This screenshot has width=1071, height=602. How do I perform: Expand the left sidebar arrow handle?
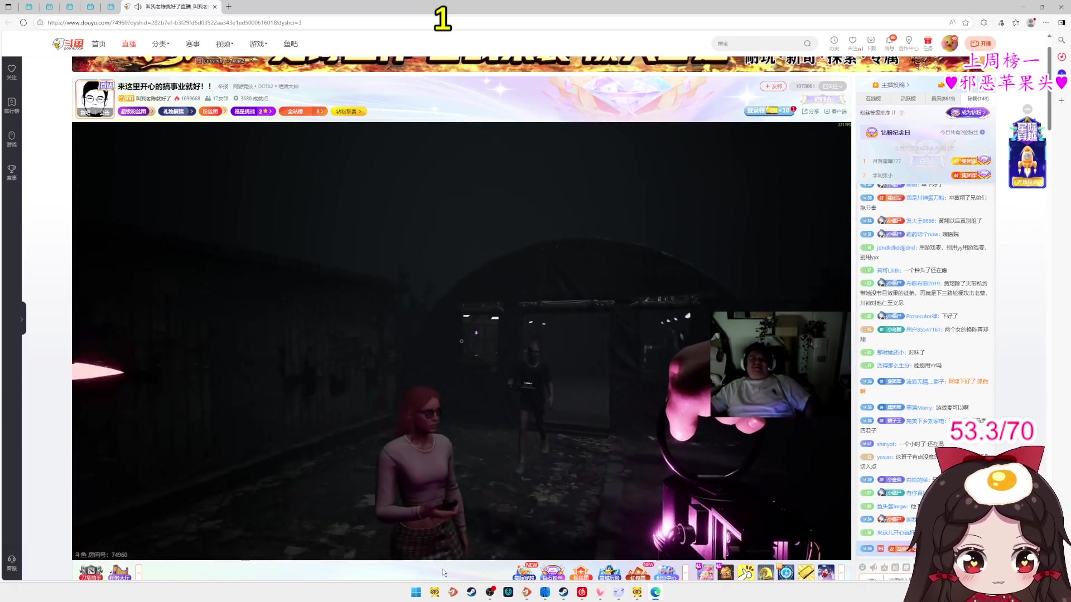(x=21, y=319)
